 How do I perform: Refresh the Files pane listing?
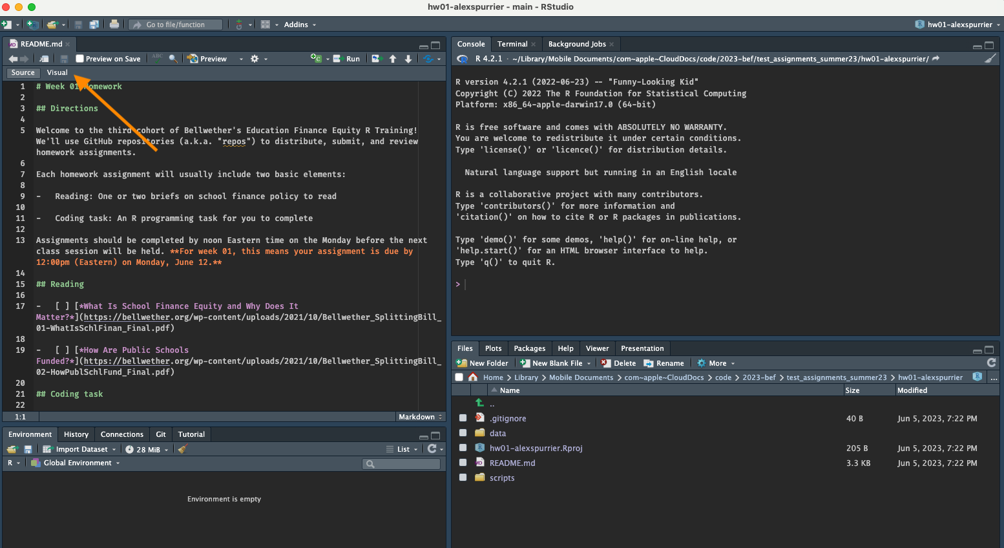click(x=991, y=363)
